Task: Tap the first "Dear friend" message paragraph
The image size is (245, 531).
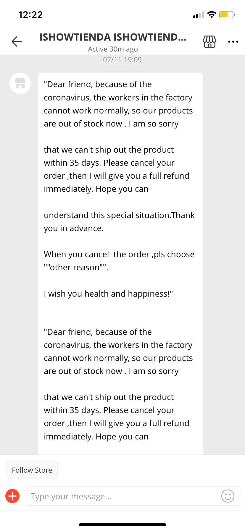Action: [118, 104]
